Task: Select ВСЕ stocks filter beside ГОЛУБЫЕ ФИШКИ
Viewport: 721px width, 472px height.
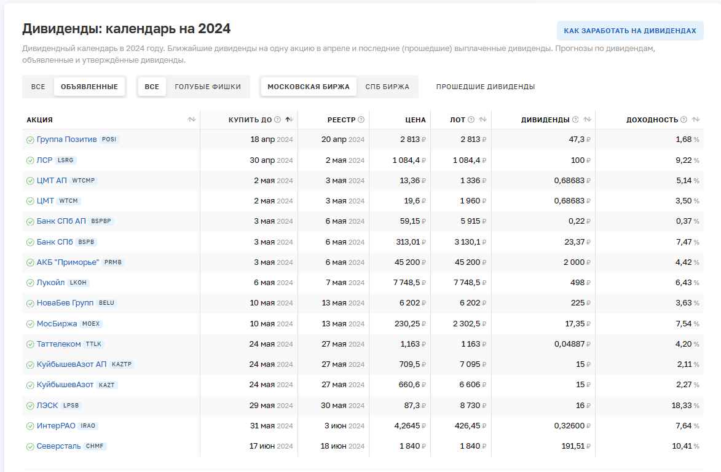Action: pos(152,87)
